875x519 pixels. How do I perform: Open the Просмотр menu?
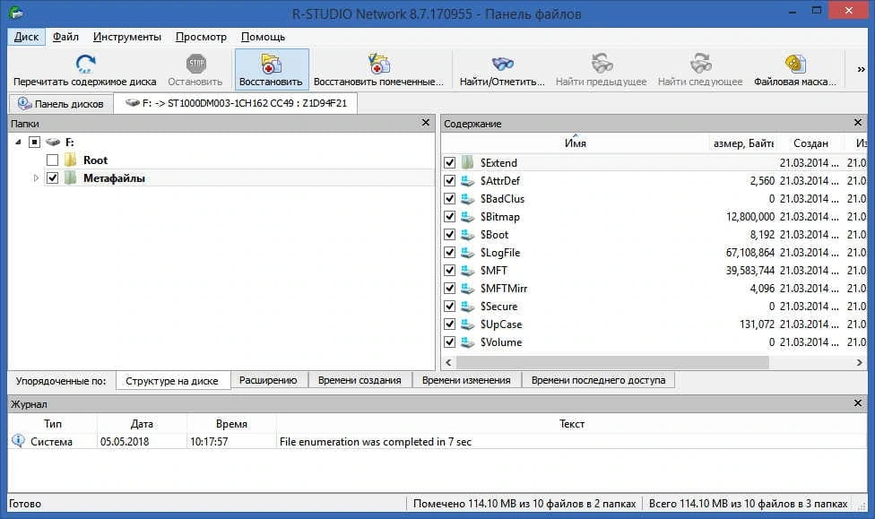point(201,37)
